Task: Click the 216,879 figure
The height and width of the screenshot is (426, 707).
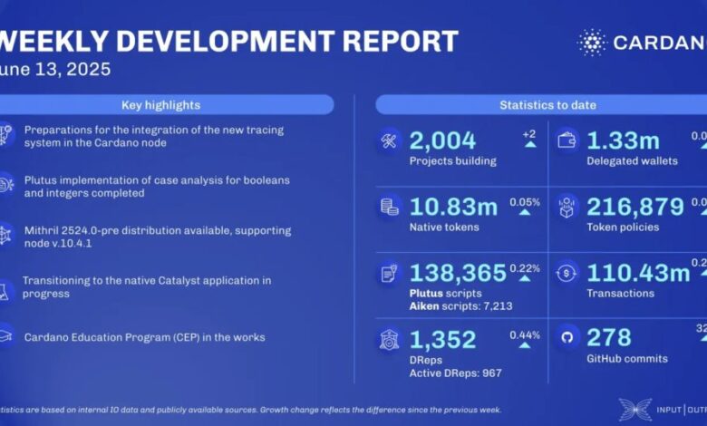Action: (x=635, y=207)
